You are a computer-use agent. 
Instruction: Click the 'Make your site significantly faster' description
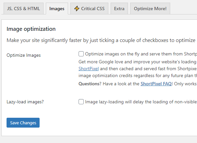coord(101,40)
